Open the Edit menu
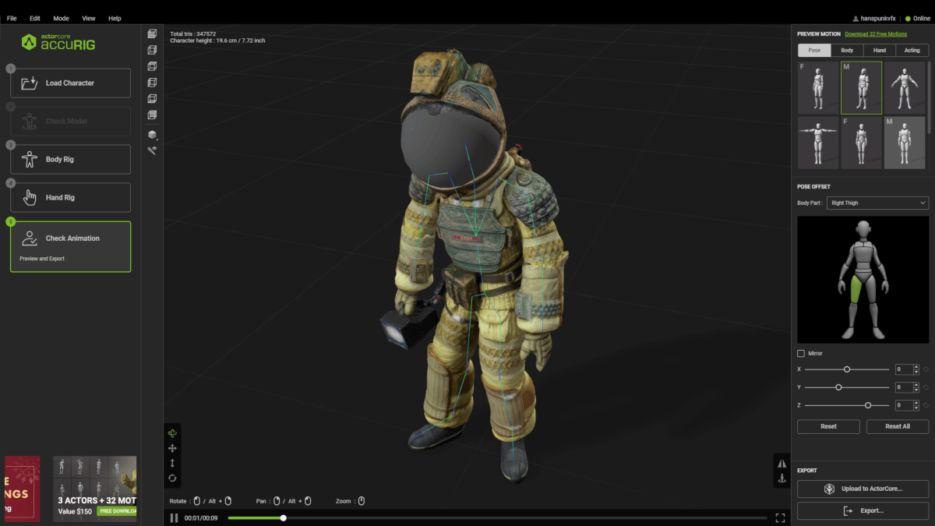This screenshot has height=526, width=935. tap(35, 18)
